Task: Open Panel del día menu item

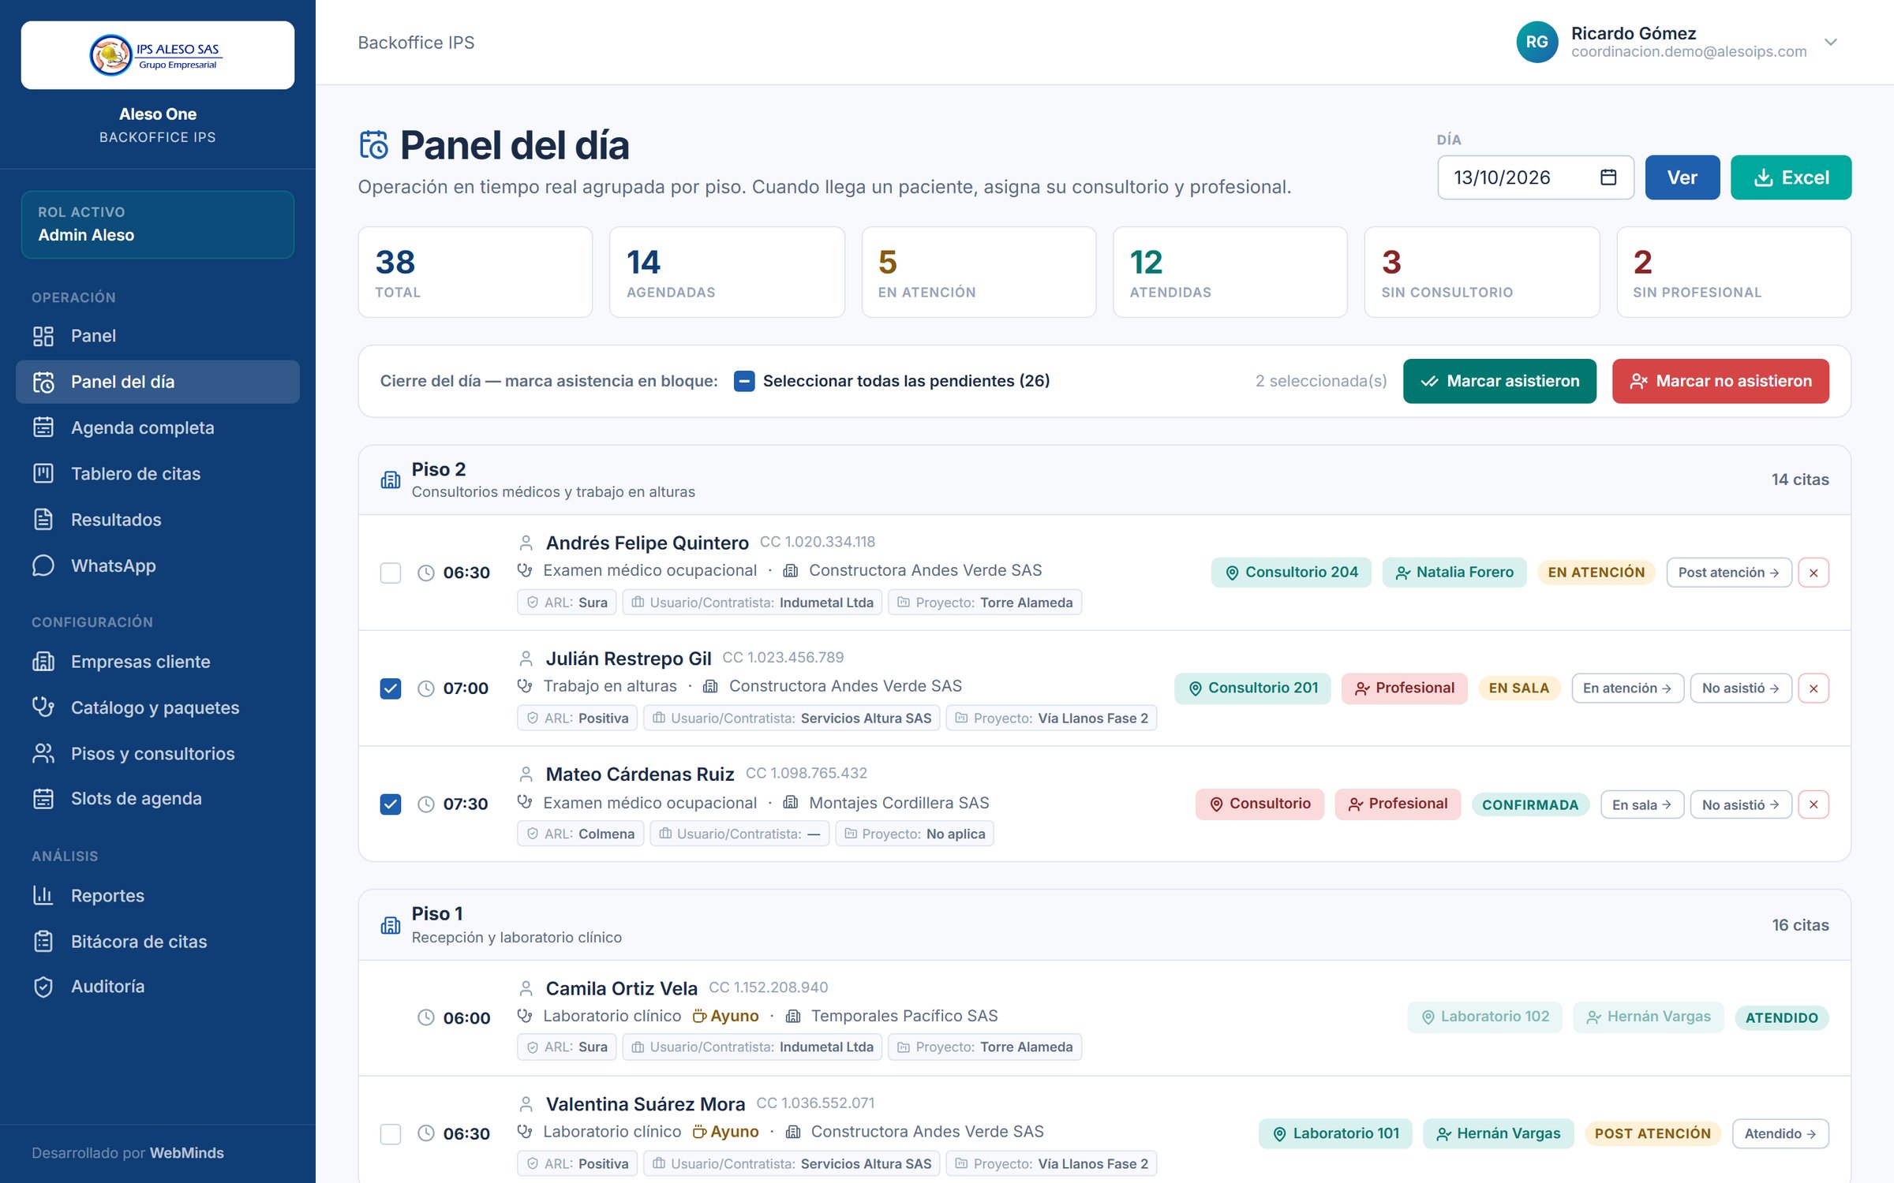Action: [158, 382]
